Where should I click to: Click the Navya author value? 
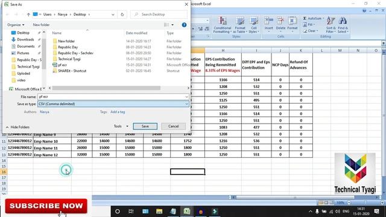pos(44,112)
